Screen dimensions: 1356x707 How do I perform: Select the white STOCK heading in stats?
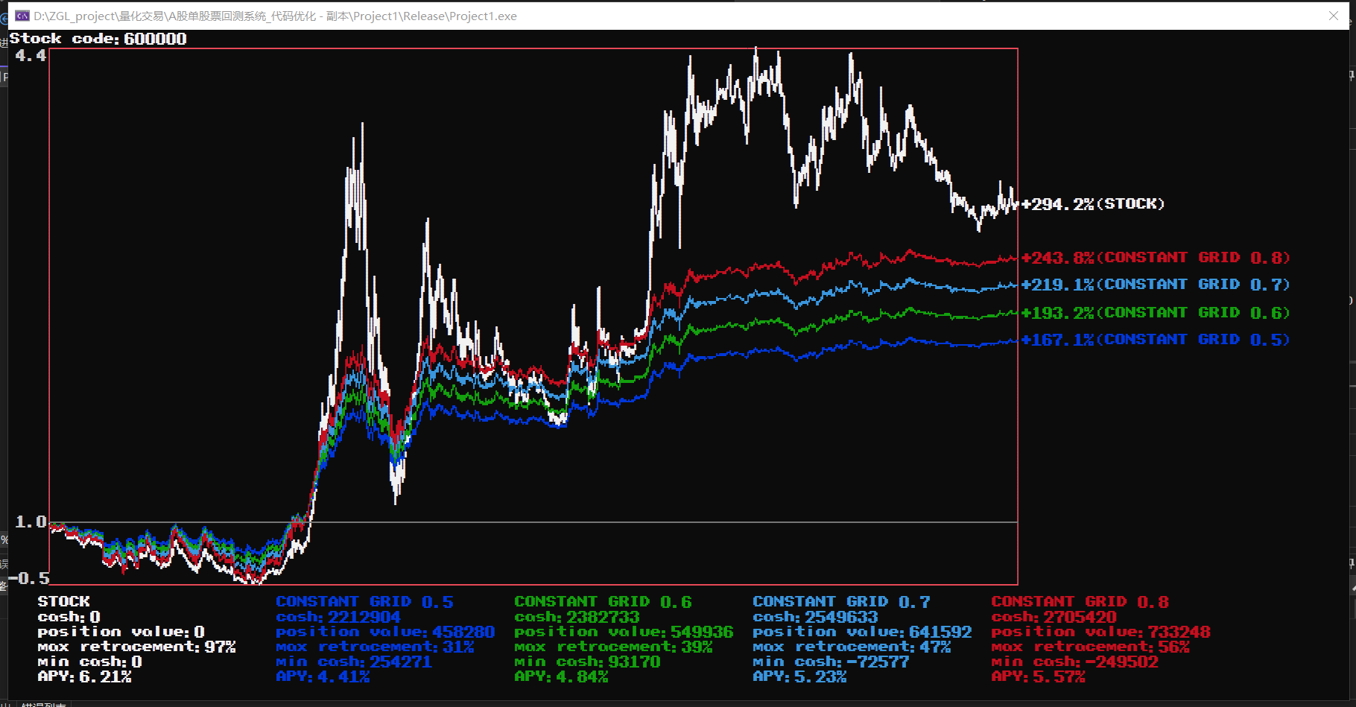coord(64,601)
